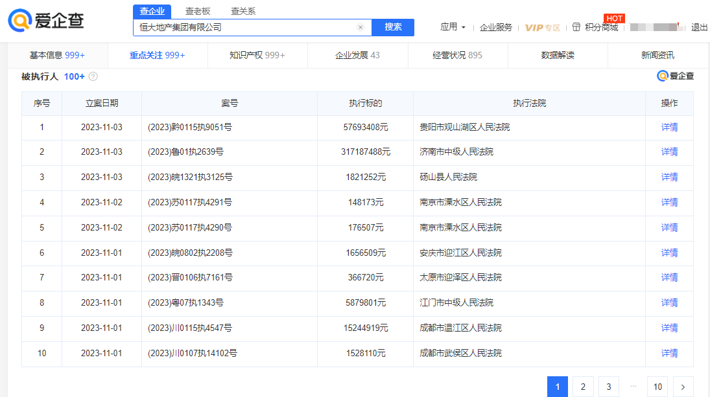Click 退出 to log out
The height and width of the screenshot is (397, 710).
click(x=699, y=27)
